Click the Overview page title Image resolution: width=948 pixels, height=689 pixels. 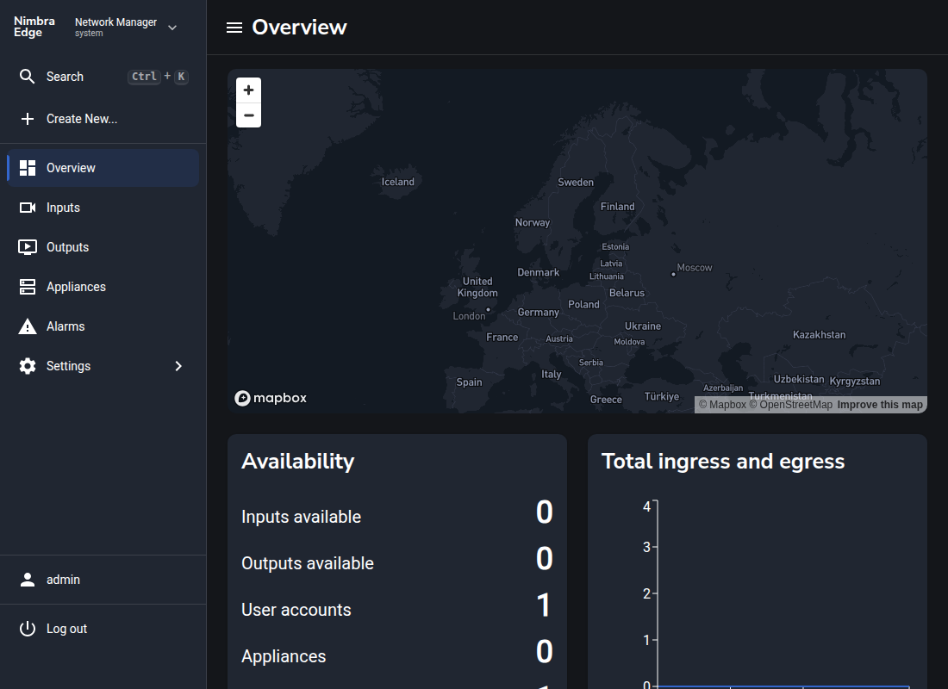click(x=299, y=28)
